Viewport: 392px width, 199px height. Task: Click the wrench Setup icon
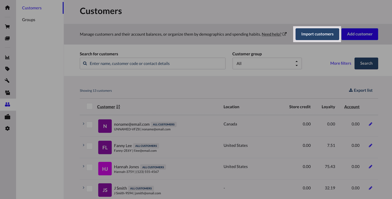click(8, 81)
